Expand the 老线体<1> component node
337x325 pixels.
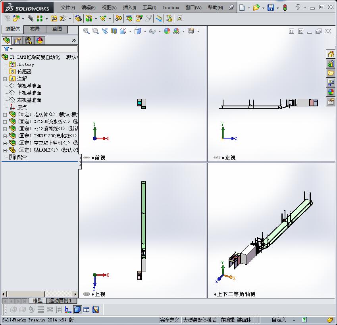click(x=5, y=115)
